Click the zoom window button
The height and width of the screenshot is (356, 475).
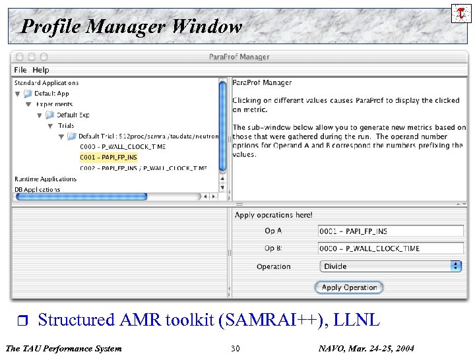[x=44, y=57]
